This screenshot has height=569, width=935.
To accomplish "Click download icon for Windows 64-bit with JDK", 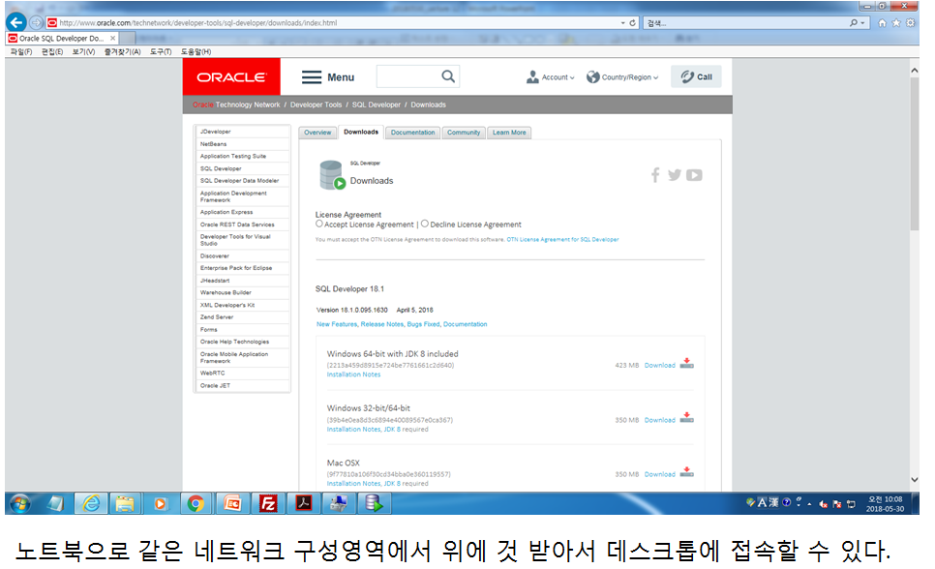I will pos(687,363).
